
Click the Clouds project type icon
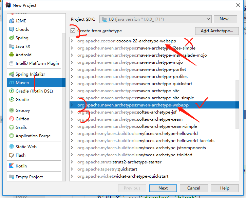point(12,29)
